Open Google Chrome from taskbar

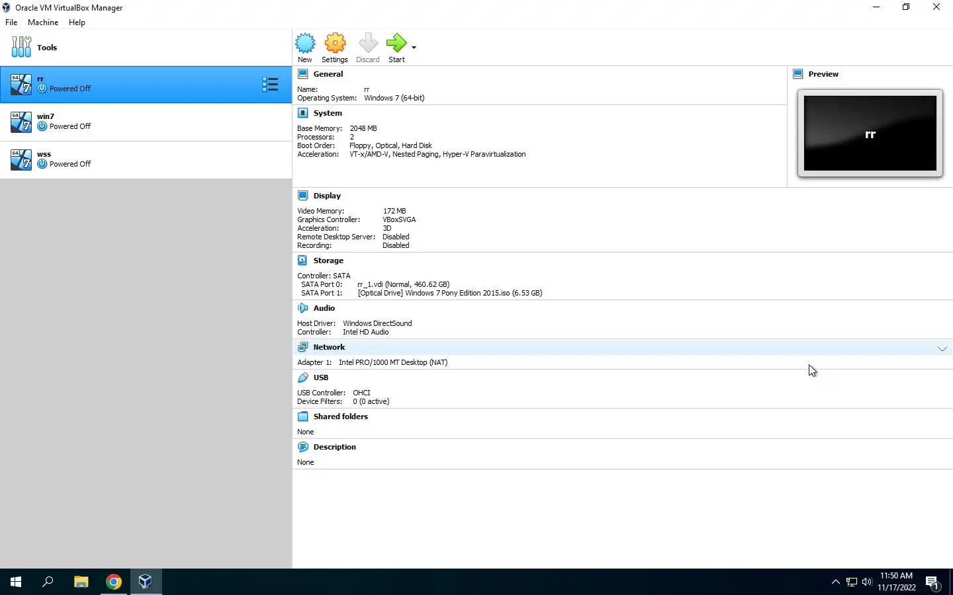coord(114,582)
